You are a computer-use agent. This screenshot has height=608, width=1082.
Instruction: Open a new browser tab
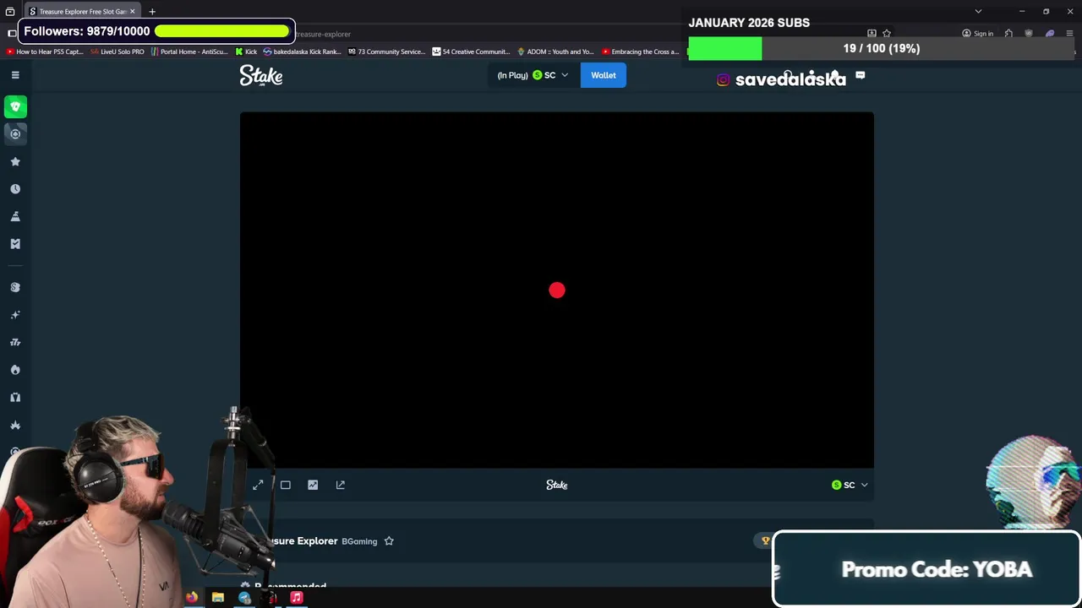click(152, 12)
